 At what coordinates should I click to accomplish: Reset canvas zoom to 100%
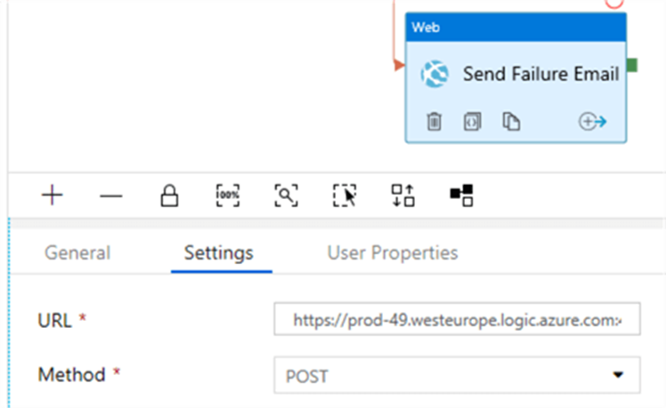click(x=228, y=196)
